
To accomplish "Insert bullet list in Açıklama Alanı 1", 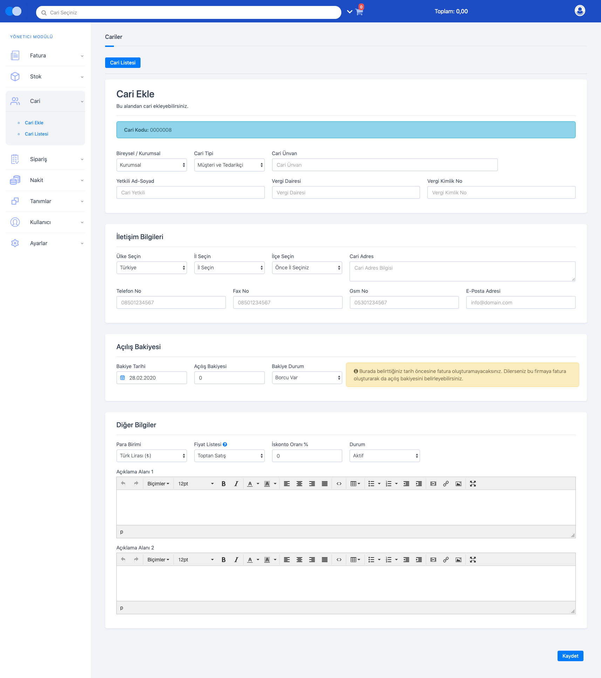I will tap(371, 484).
